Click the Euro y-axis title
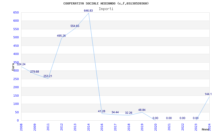 (x=13, y=67)
